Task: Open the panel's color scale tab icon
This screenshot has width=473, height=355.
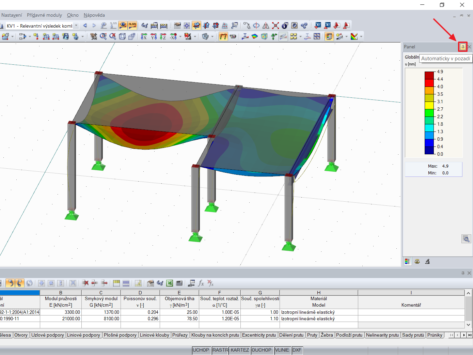Action: (x=407, y=261)
